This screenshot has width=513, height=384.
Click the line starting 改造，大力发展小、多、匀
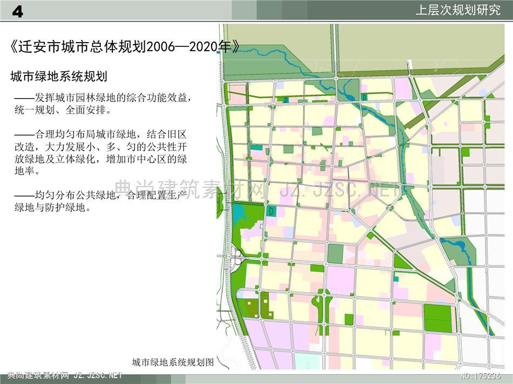(100, 146)
